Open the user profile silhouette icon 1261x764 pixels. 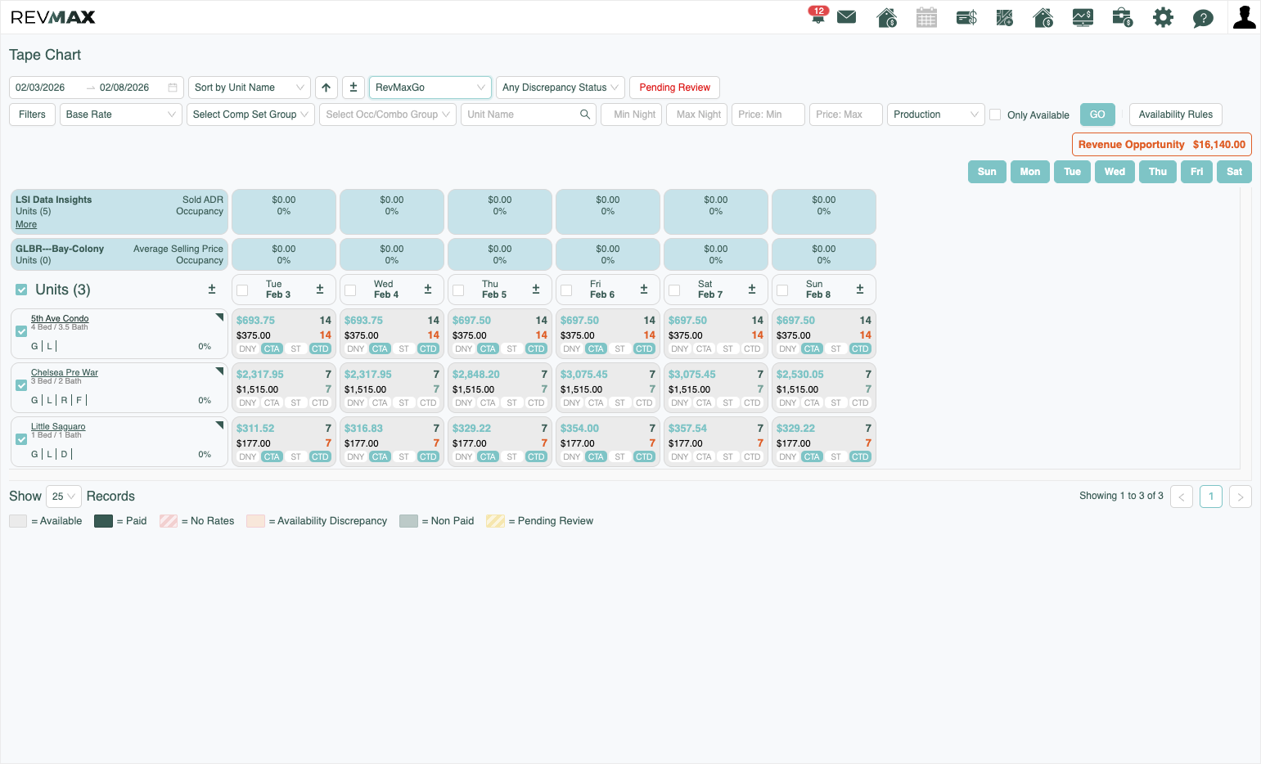tap(1244, 17)
